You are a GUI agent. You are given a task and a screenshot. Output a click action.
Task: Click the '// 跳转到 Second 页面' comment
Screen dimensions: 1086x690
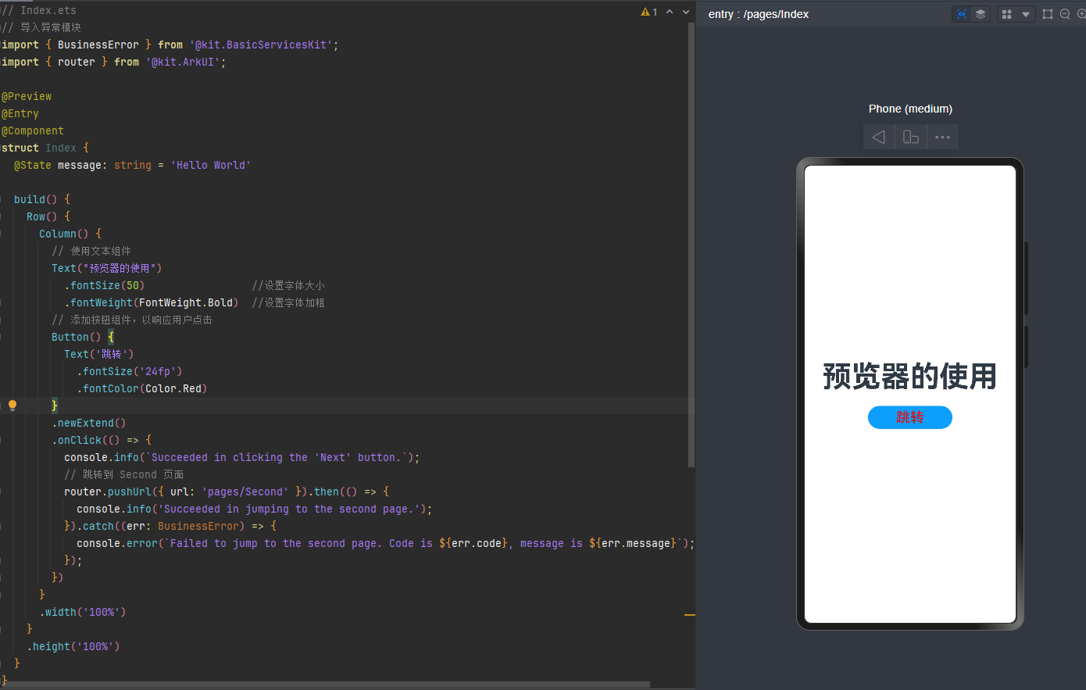pyautogui.click(x=124, y=474)
